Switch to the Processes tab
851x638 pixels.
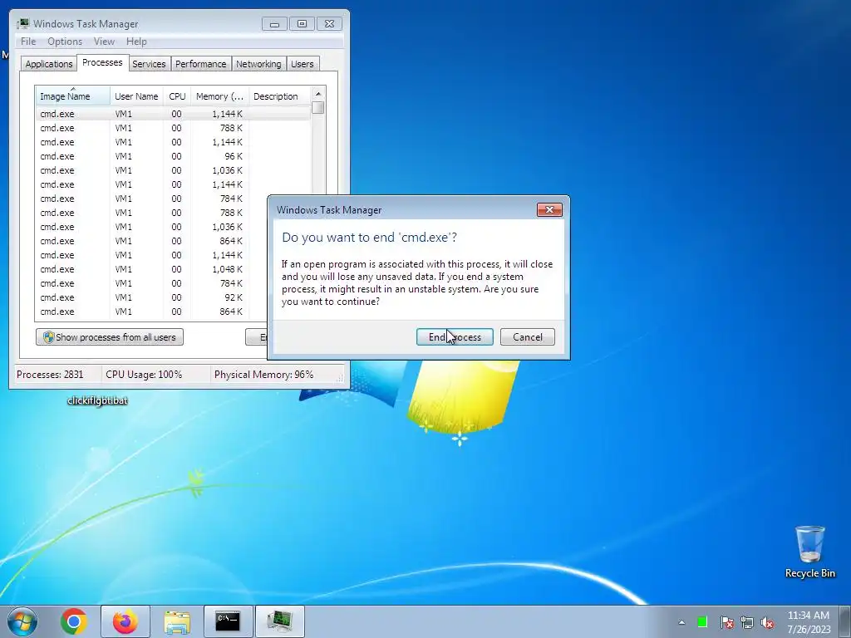pyautogui.click(x=102, y=62)
